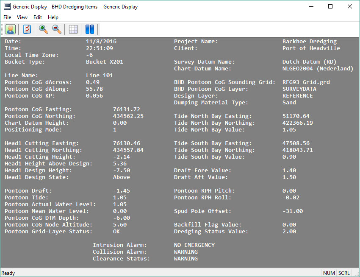This screenshot has width=360, height=277.
Task: Minimize the Generic Display window
Action: click(311, 7)
